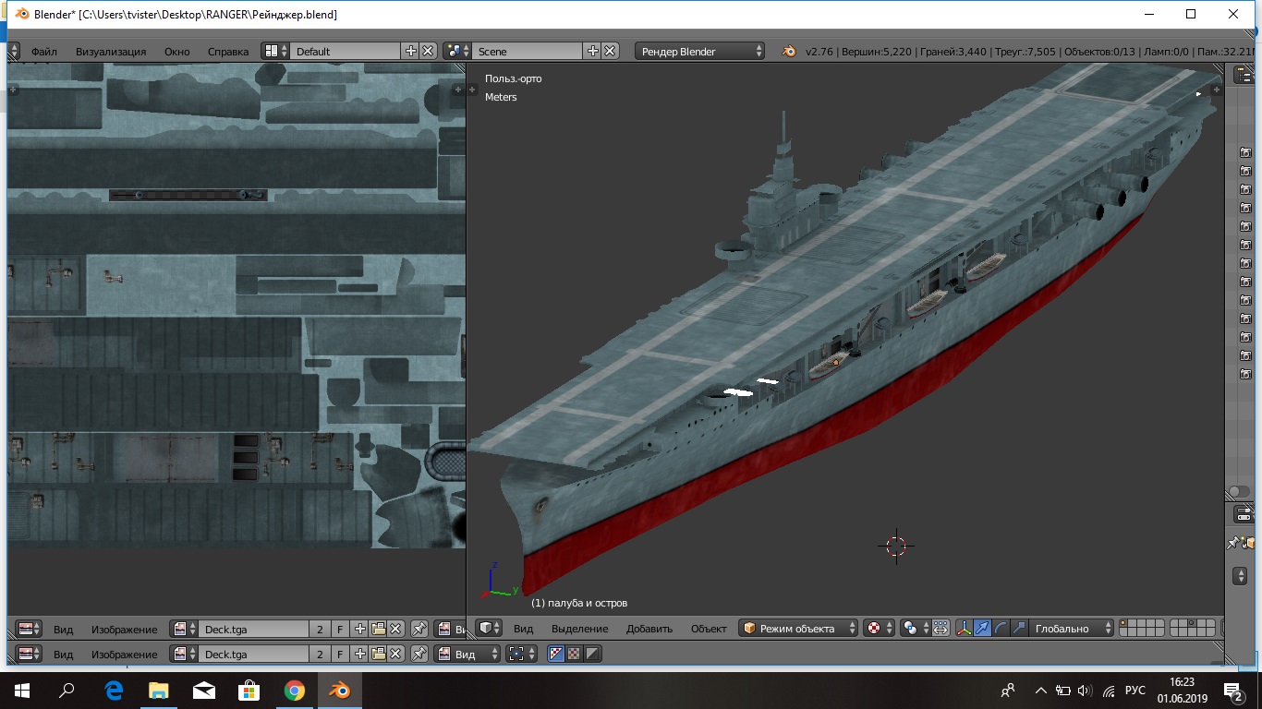
Task: Click pin image icon in upper UV editor header
Action: (x=419, y=630)
